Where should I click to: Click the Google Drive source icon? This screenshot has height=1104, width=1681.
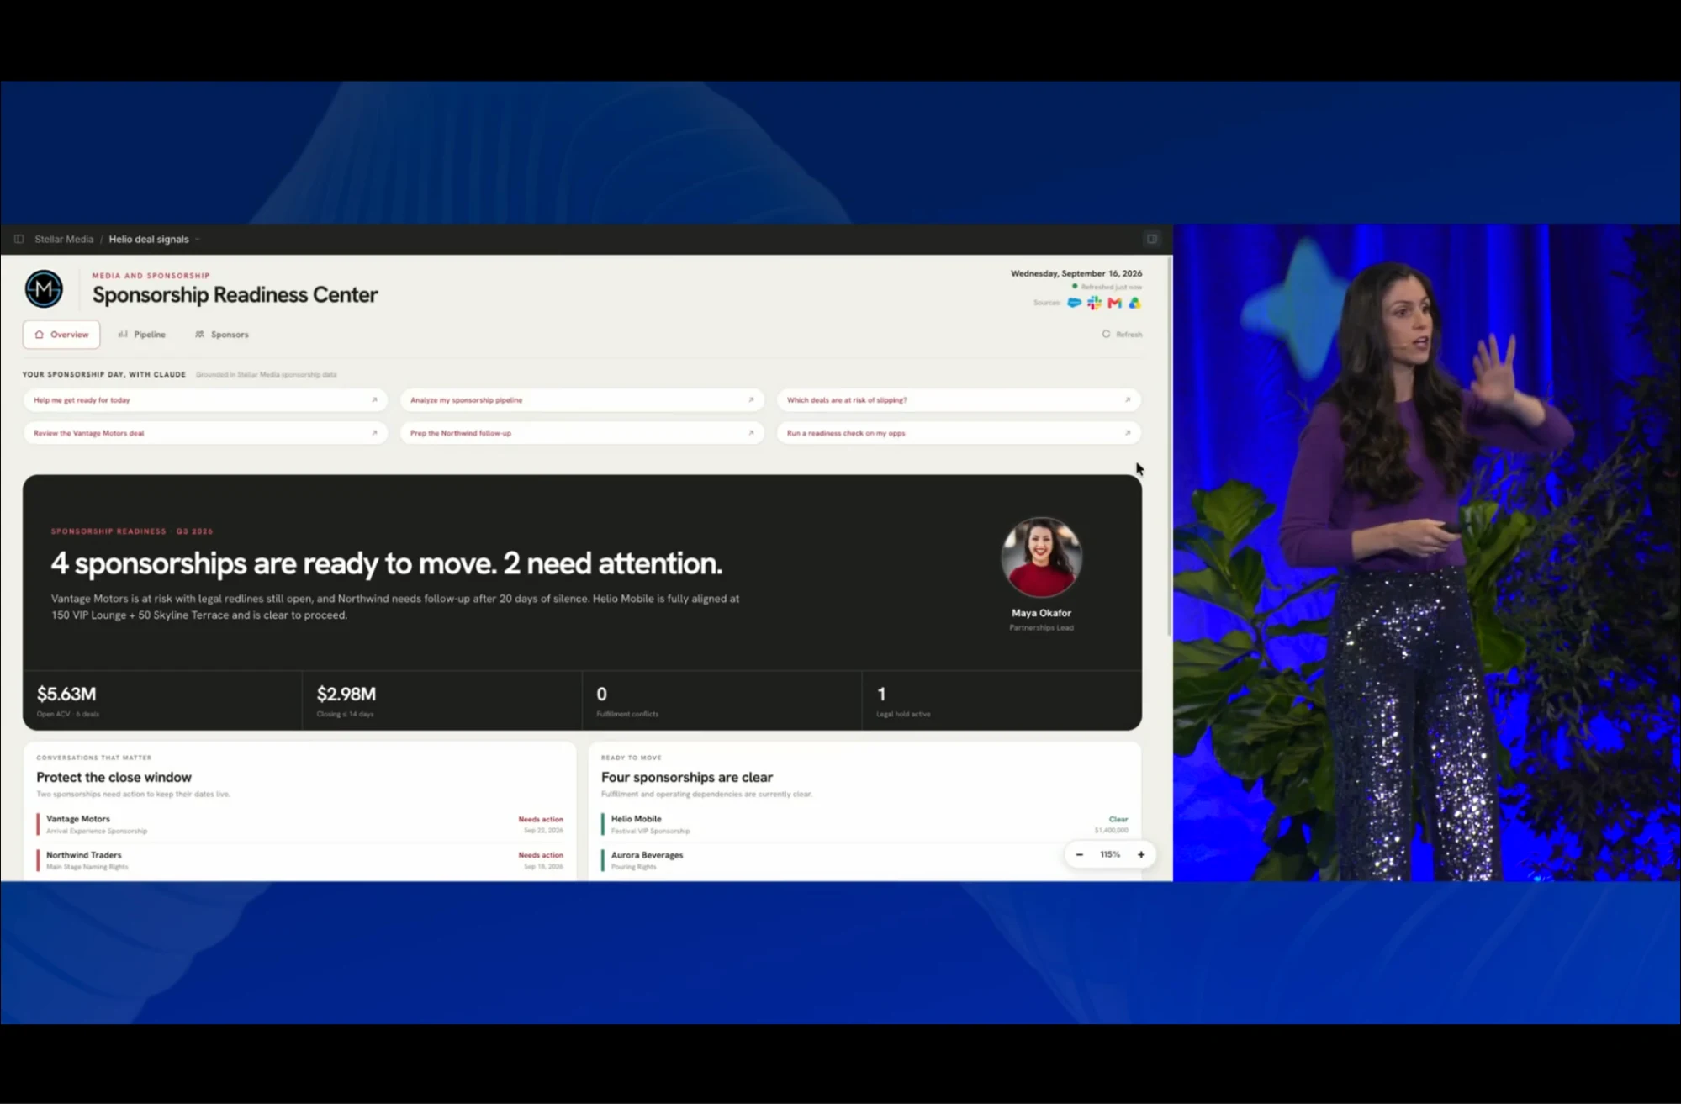pos(1134,303)
